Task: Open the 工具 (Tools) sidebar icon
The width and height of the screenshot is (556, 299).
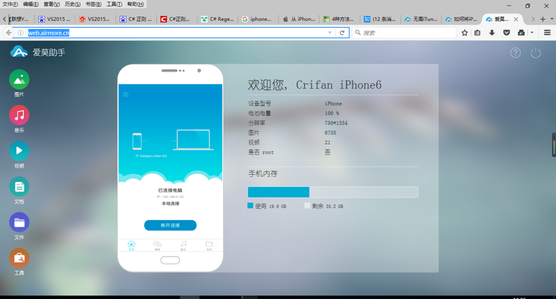Action: tap(19, 258)
